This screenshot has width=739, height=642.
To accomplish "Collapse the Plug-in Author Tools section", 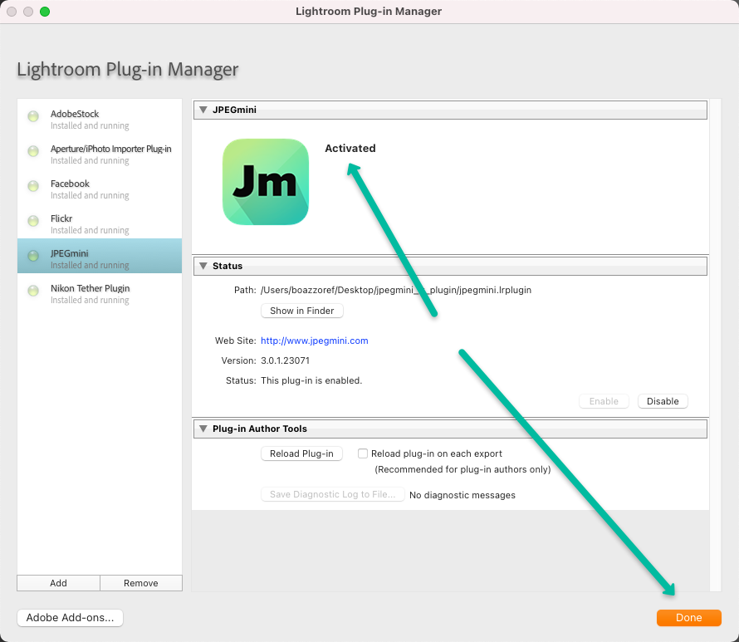I will [203, 429].
